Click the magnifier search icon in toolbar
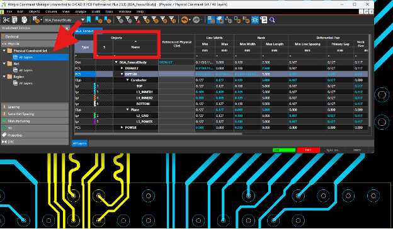 pos(272,20)
